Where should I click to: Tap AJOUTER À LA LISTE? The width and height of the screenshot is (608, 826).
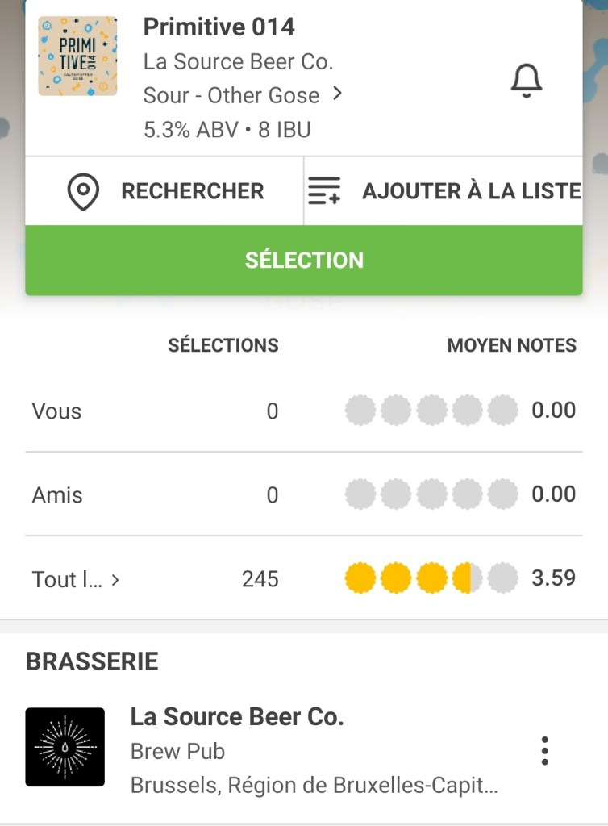click(x=471, y=192)
